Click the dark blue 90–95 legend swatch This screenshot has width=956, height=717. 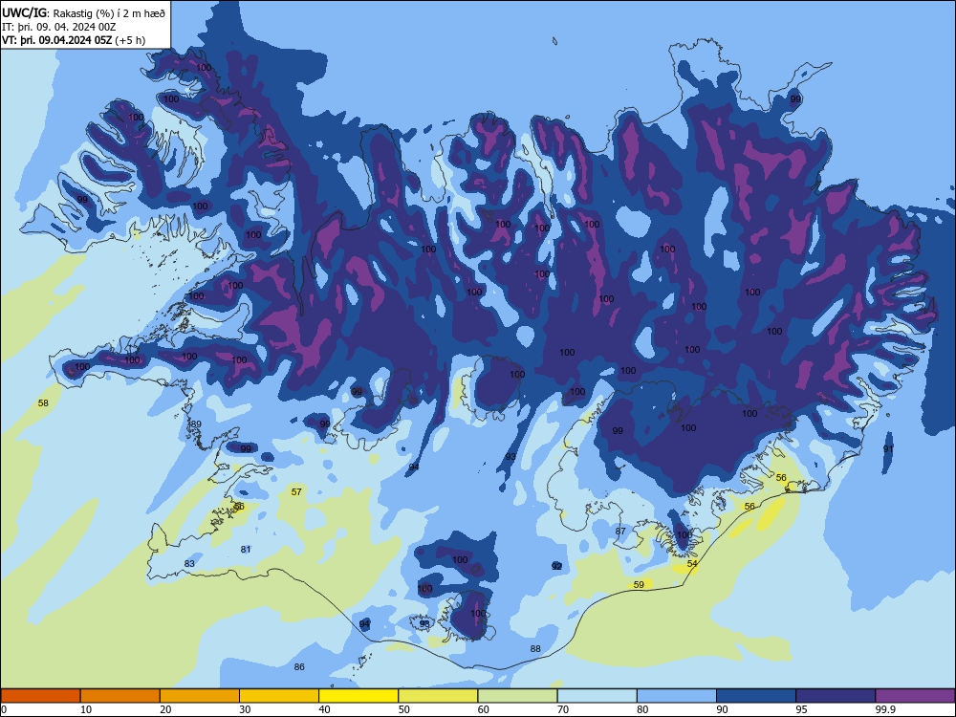pyautogui.click(x=756, y=696)
